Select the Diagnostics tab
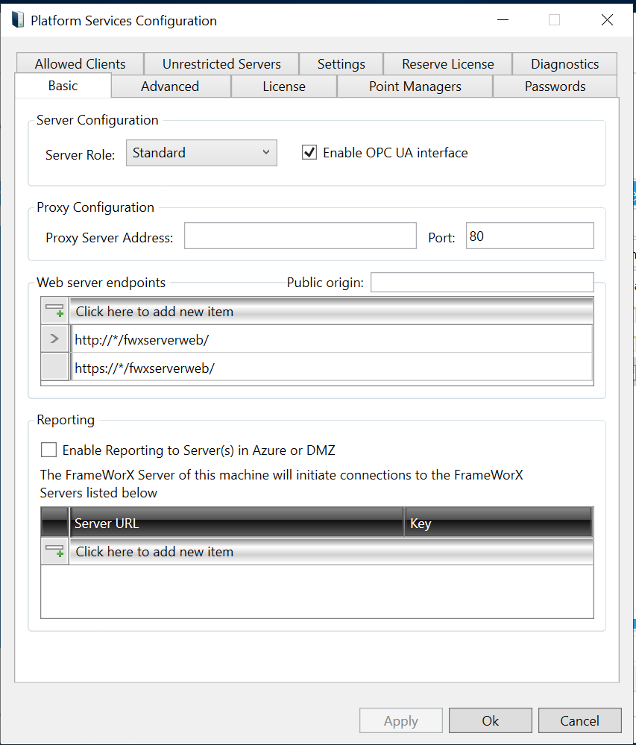This screenshot has width=636, height=745. (564, 64)
